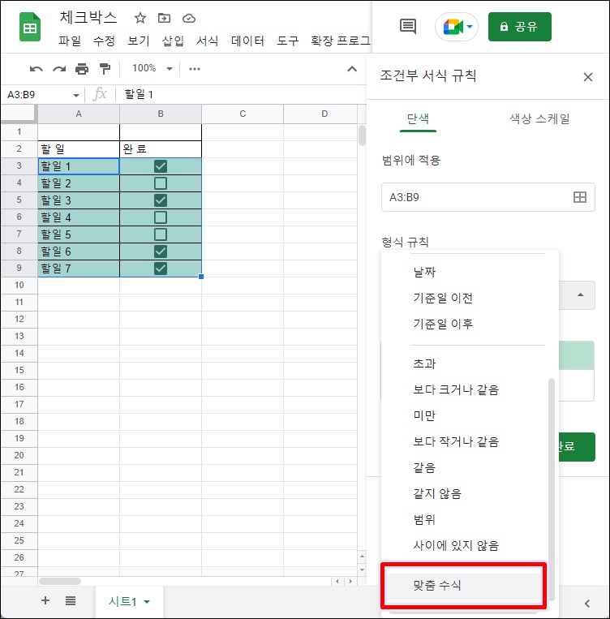Activate the paint format tool
The image size is (610, 619).
click(105, 69)
